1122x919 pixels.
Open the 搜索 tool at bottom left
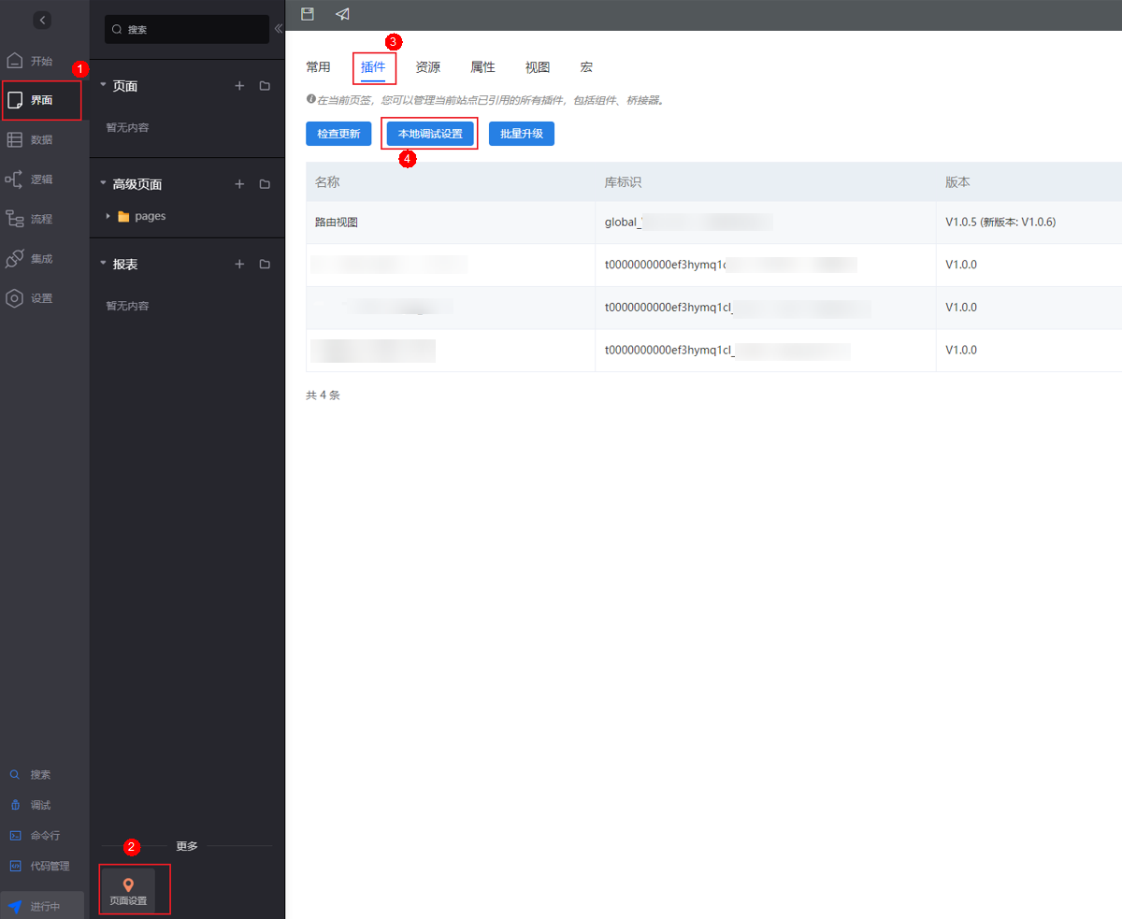pyautogui.click(x=31, y=774)
